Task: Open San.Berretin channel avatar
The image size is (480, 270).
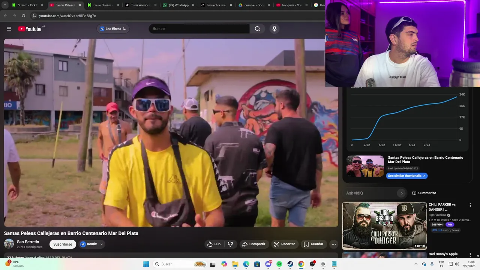Action: pyautogui.click(x=9, y=244)
